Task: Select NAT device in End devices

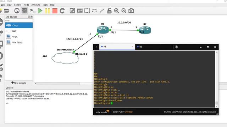Action: 19,31
